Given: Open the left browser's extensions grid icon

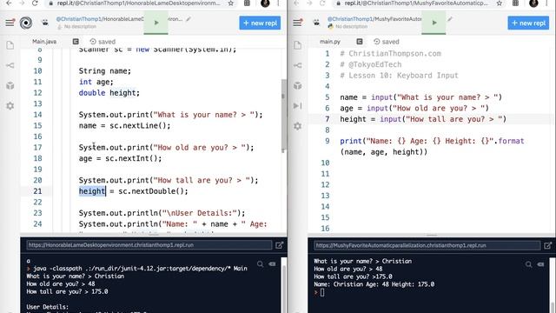Looking at the screenshot, I should (247, 3).
